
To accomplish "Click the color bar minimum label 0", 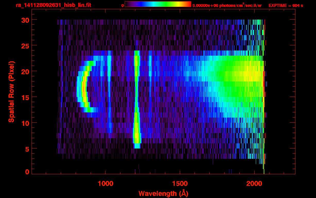I will [122, 5].
